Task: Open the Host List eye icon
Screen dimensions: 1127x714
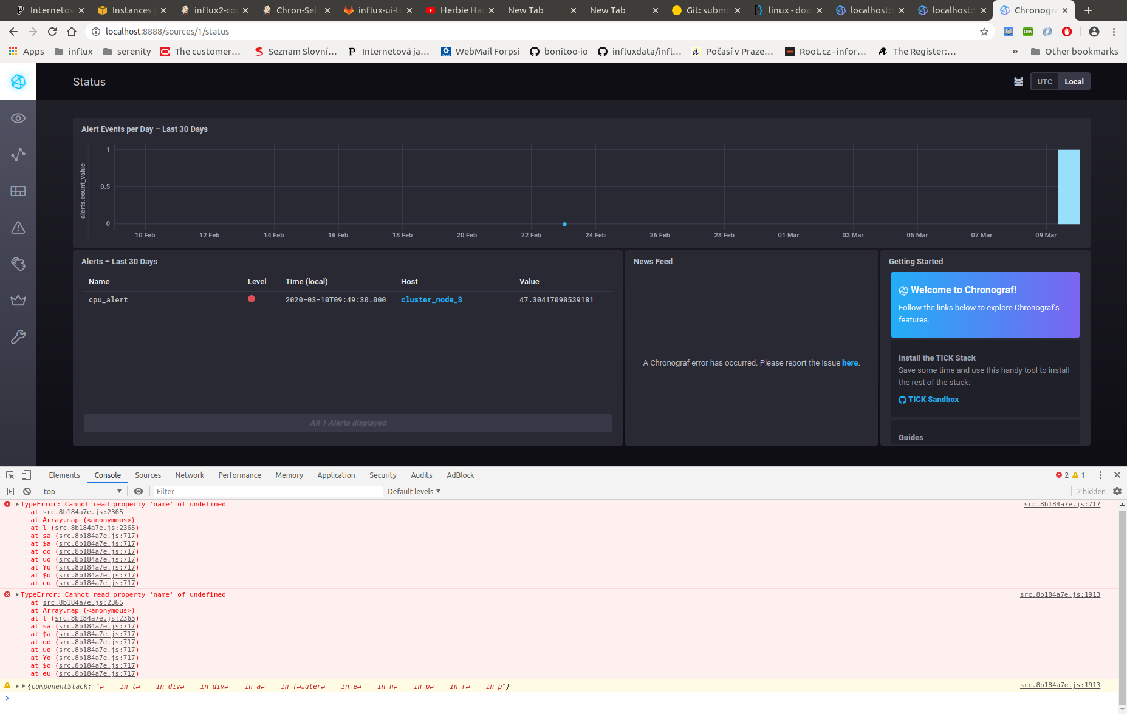Action: (x=18, y=118)
